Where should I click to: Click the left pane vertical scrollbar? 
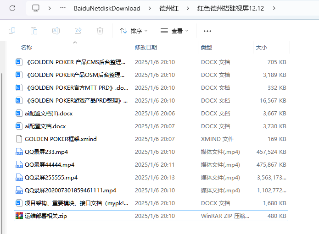coord(2,153)
